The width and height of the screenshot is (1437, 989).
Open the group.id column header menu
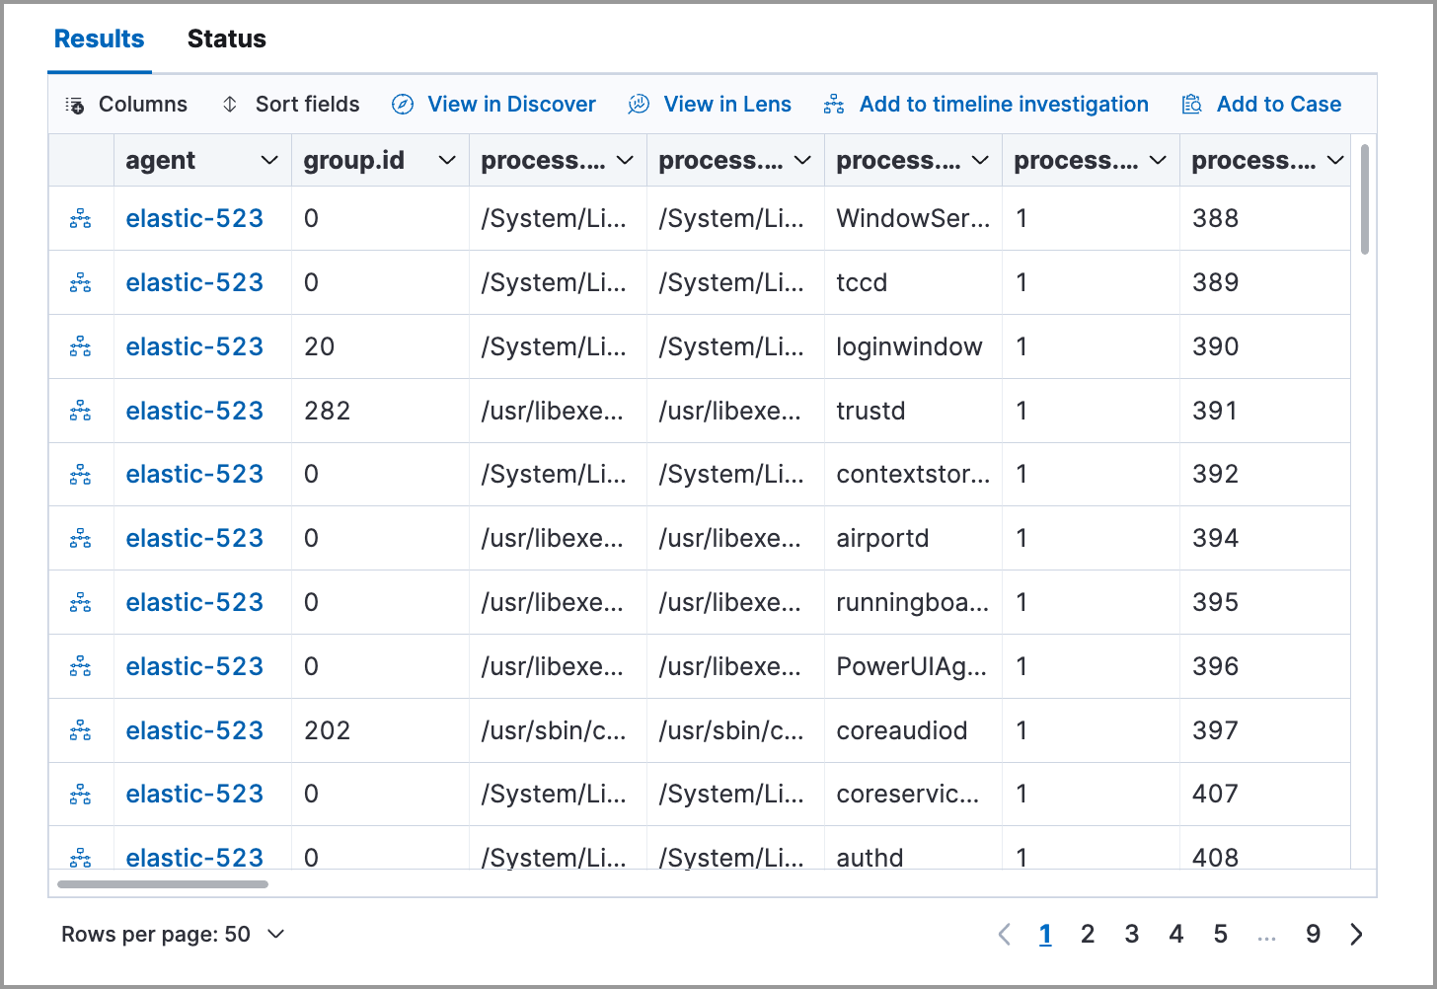pyautogui.click(x=447, y=159)
